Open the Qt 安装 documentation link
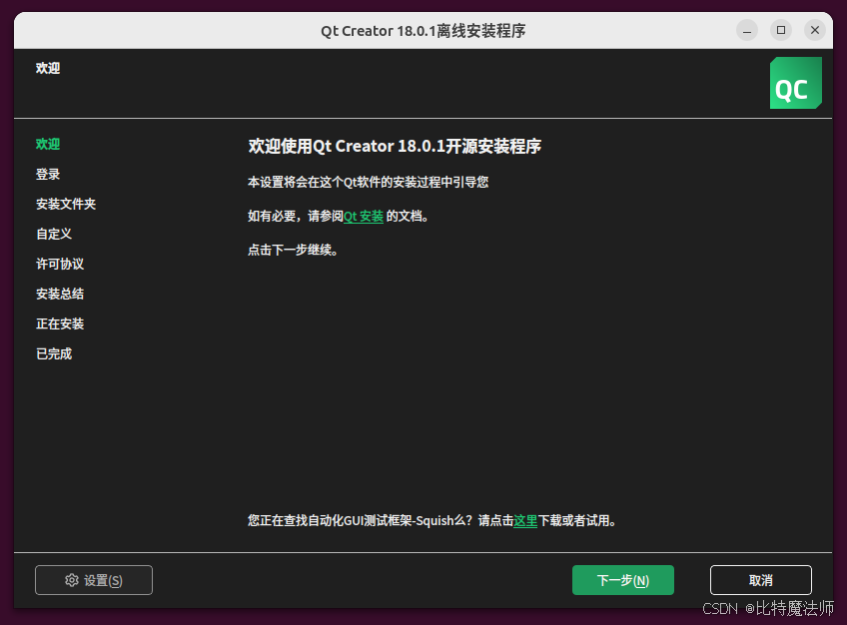The height and width of the screenshot is (625, 847). click(x=364, y=215)
